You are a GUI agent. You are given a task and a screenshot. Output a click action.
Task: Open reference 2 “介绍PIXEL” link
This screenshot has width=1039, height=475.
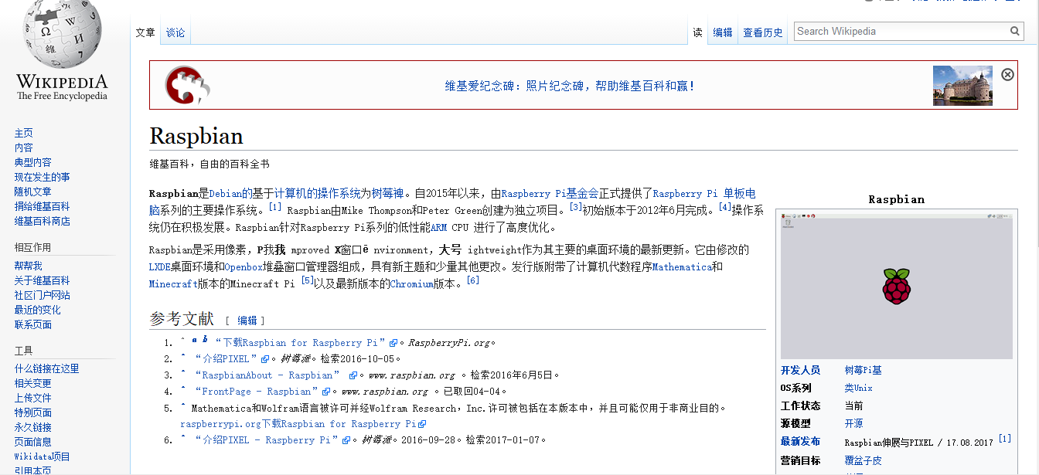227,359
